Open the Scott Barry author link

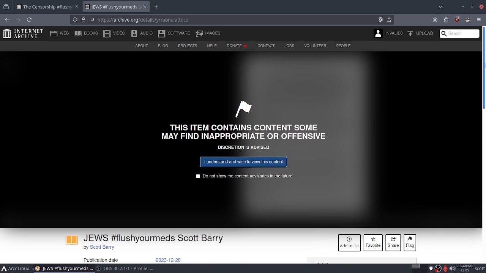(x=102, y=247)
